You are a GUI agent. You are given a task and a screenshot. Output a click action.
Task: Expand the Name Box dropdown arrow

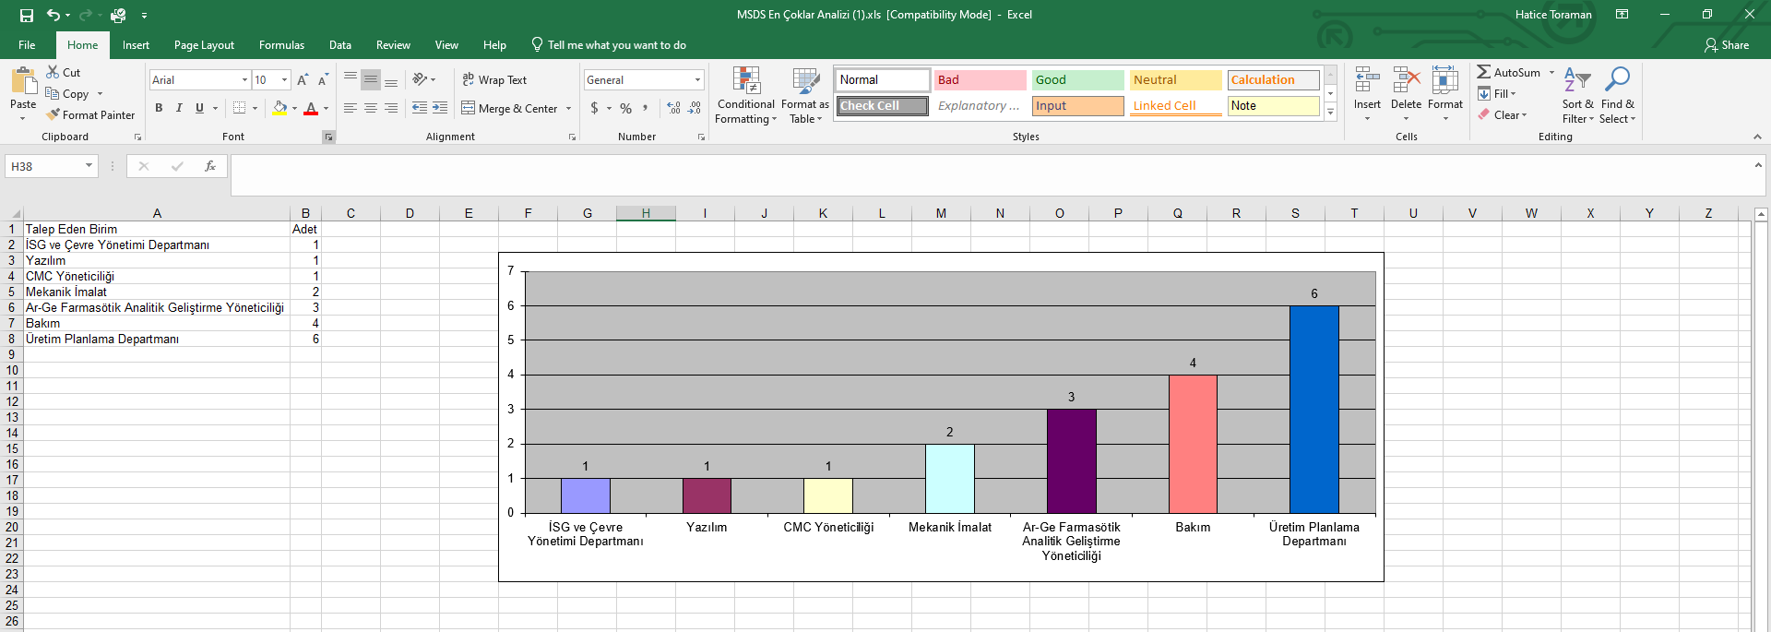tap(89, 166)
